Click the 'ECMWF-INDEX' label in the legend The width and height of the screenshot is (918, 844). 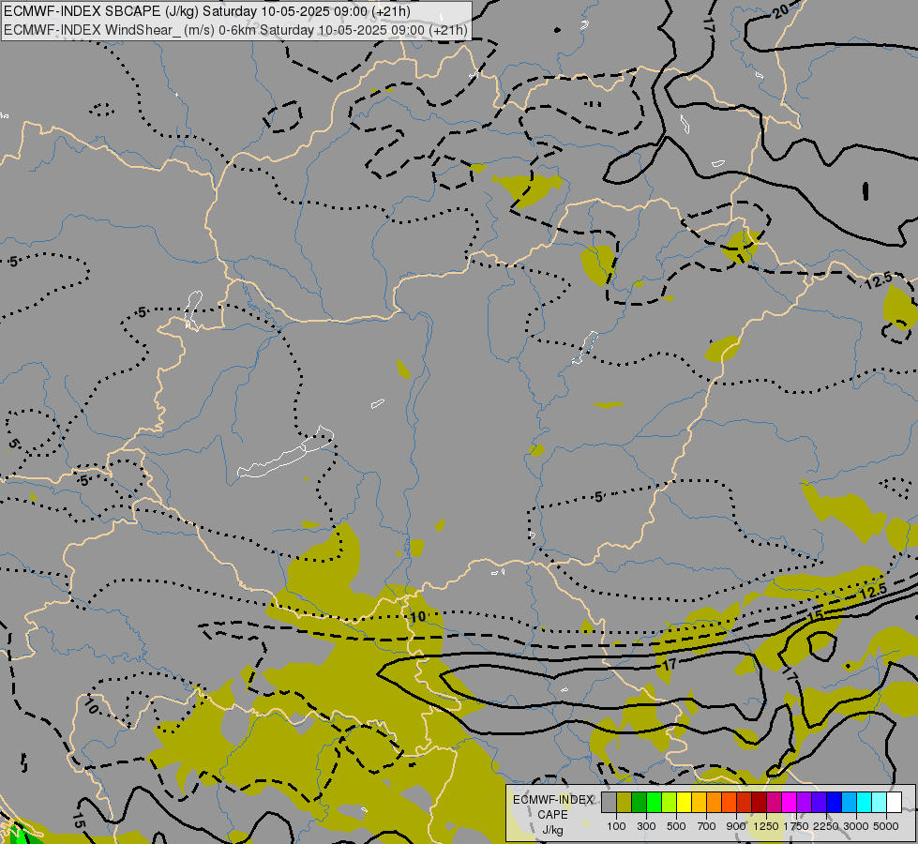[552, 800]
